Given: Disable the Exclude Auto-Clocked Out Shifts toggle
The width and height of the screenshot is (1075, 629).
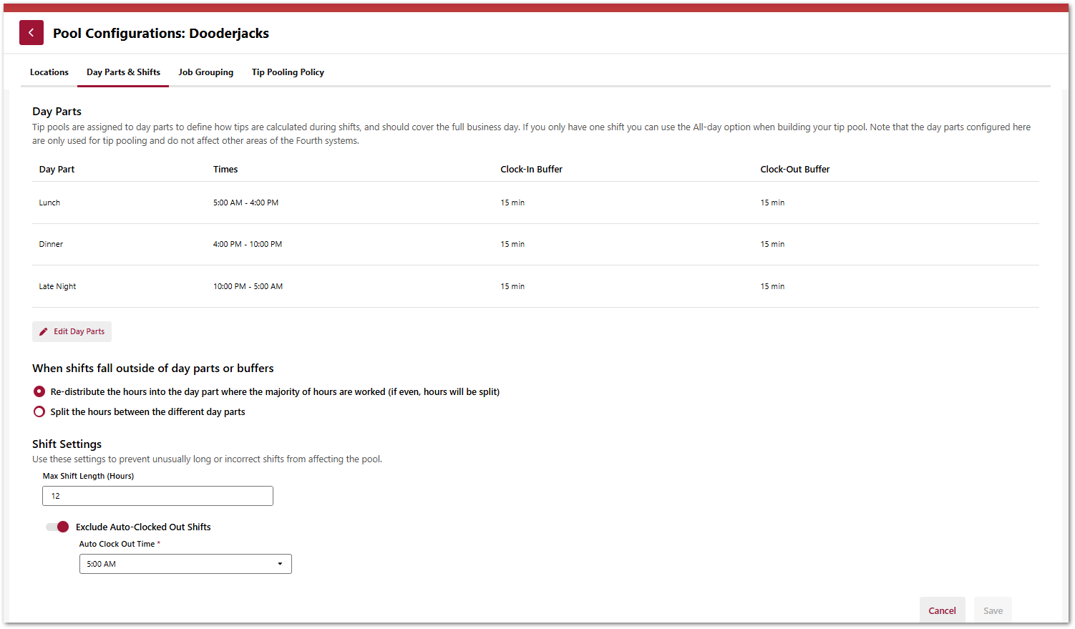Looking at the screenshot, I should click(58, 527).
